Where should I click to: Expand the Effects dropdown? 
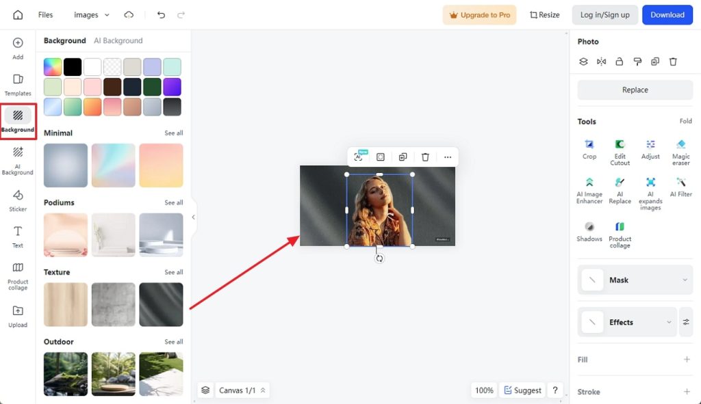669,322
